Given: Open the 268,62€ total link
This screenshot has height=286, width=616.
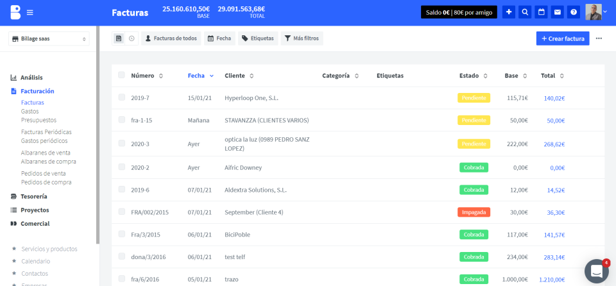Looking at the screenshot, I should tap(554, 144).
